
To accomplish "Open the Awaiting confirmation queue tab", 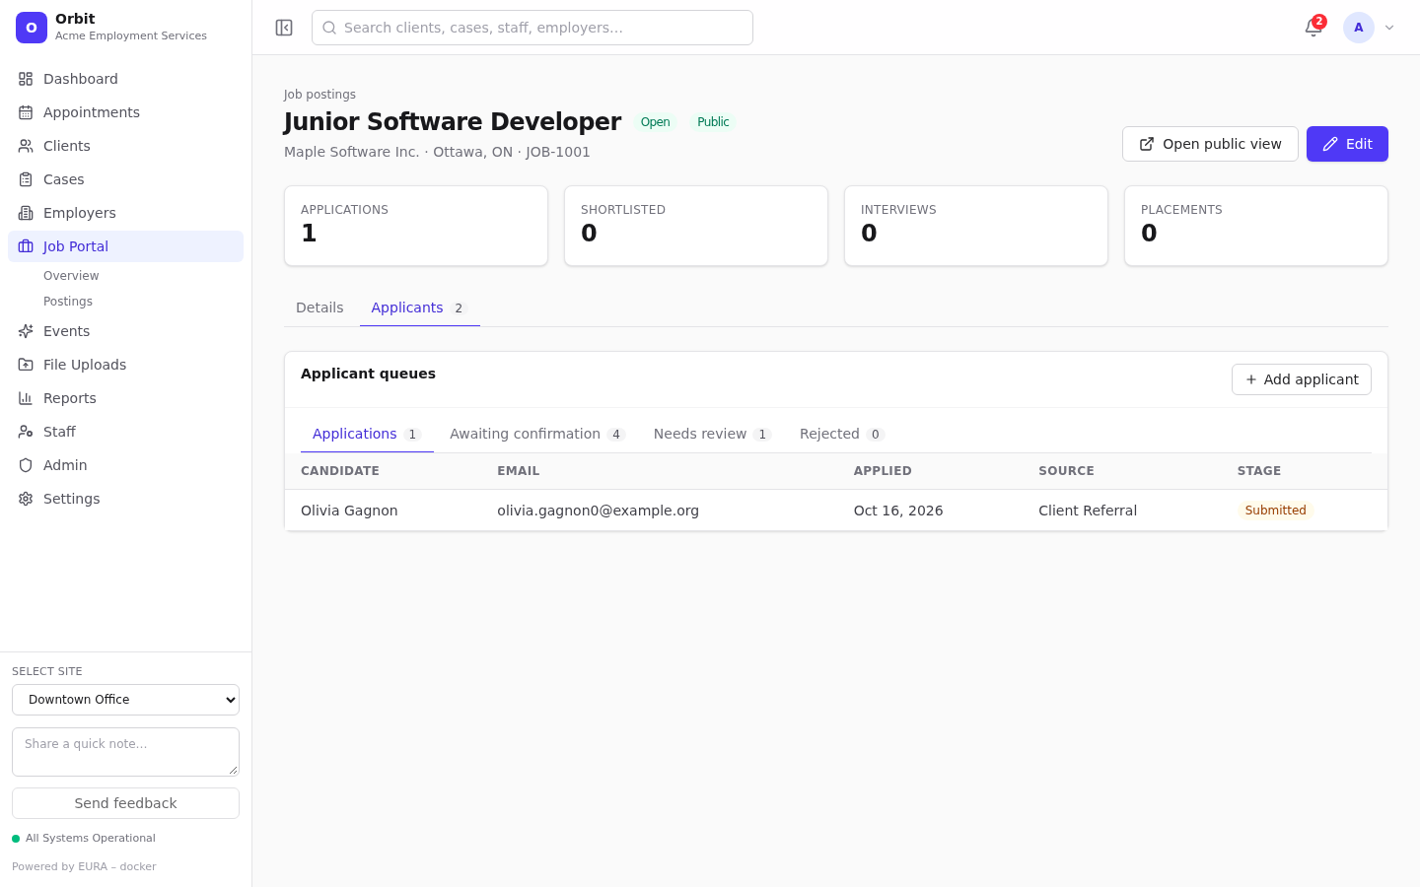I will (537, 434).
